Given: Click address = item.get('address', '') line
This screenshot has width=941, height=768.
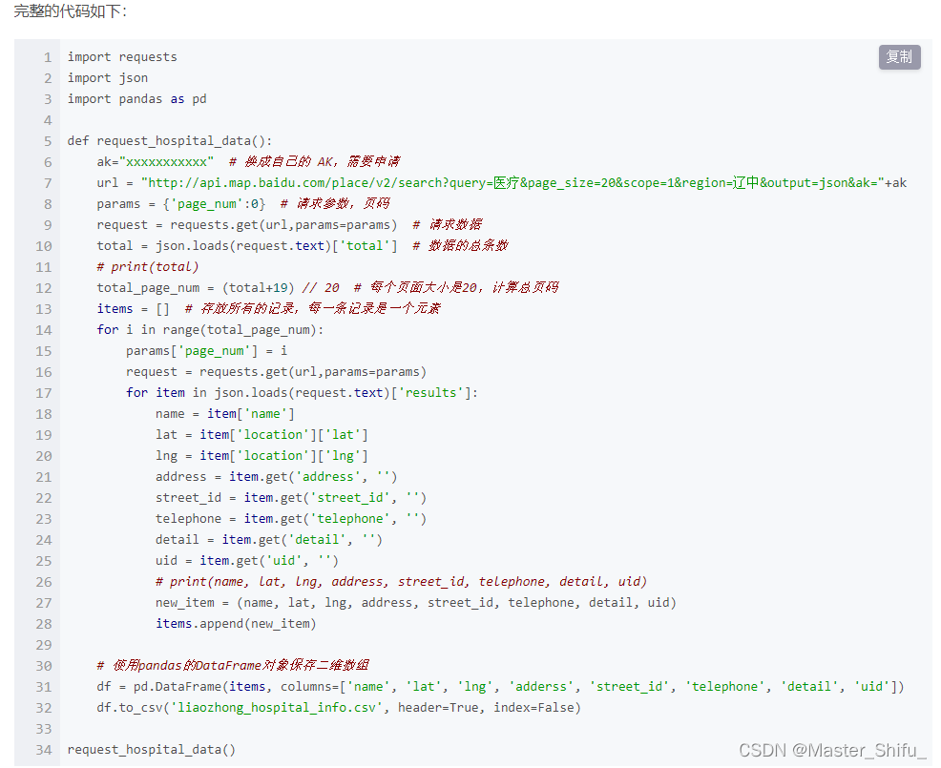Looking at the screenshot, I should (276, 477).
